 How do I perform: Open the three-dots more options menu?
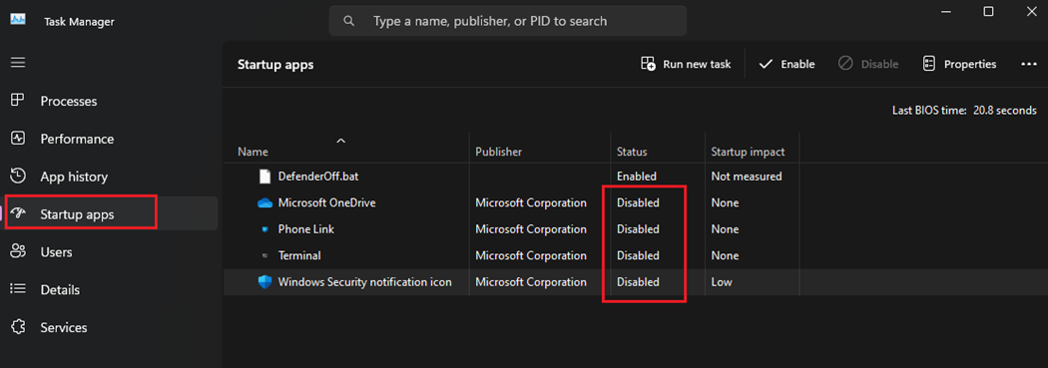(1028, 64)
